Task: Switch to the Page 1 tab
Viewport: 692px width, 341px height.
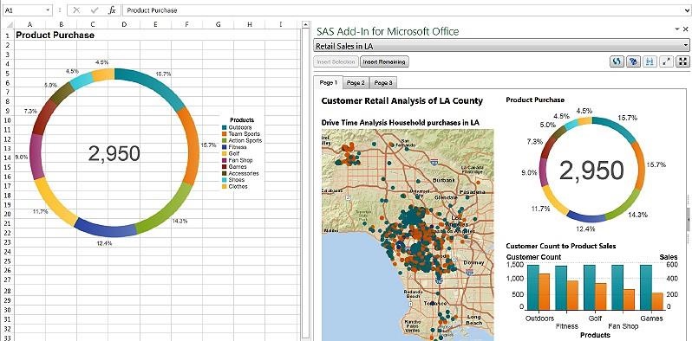Action: click(329, 82)
